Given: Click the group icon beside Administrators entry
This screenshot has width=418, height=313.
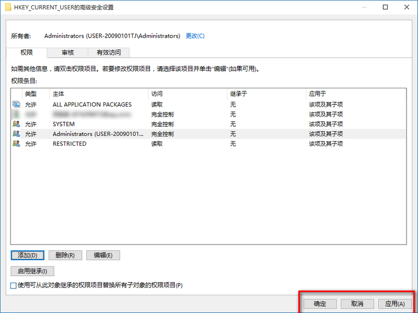Looking at the screenshot, I should (x=16, y=134).
